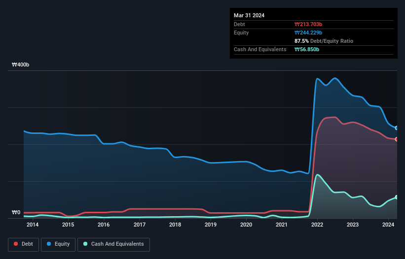Click Cash And Equivalents label in tooltip

[x=260, y=49]
